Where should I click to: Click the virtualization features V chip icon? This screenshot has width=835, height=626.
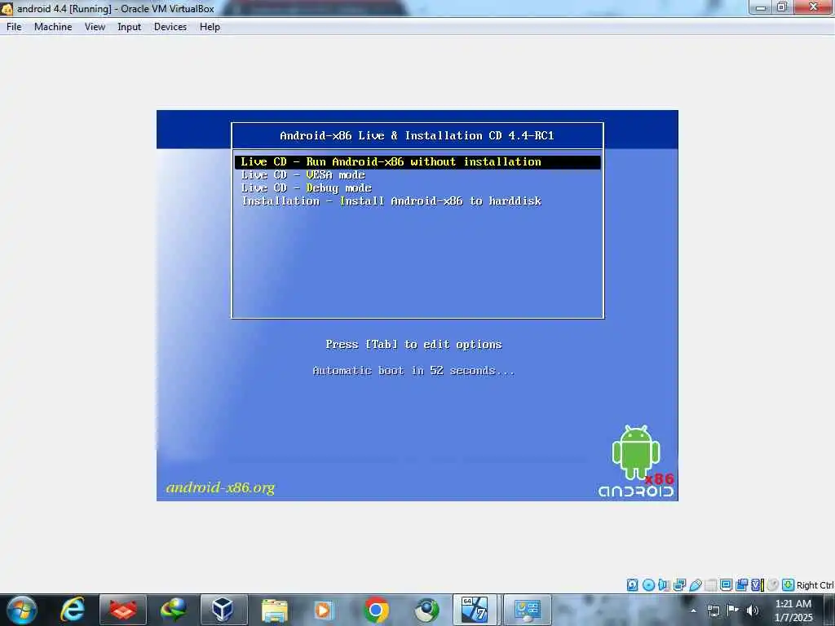click(757, 585)
